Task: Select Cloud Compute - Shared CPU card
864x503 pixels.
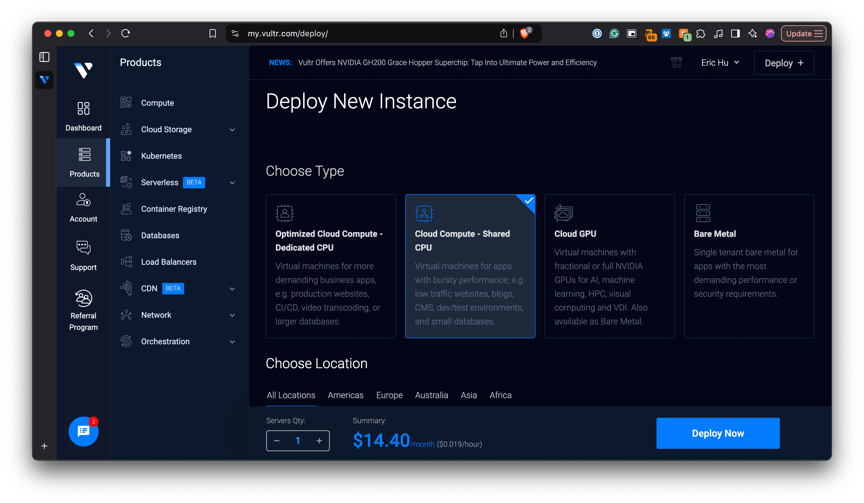Action: click(x=470, y=266)
